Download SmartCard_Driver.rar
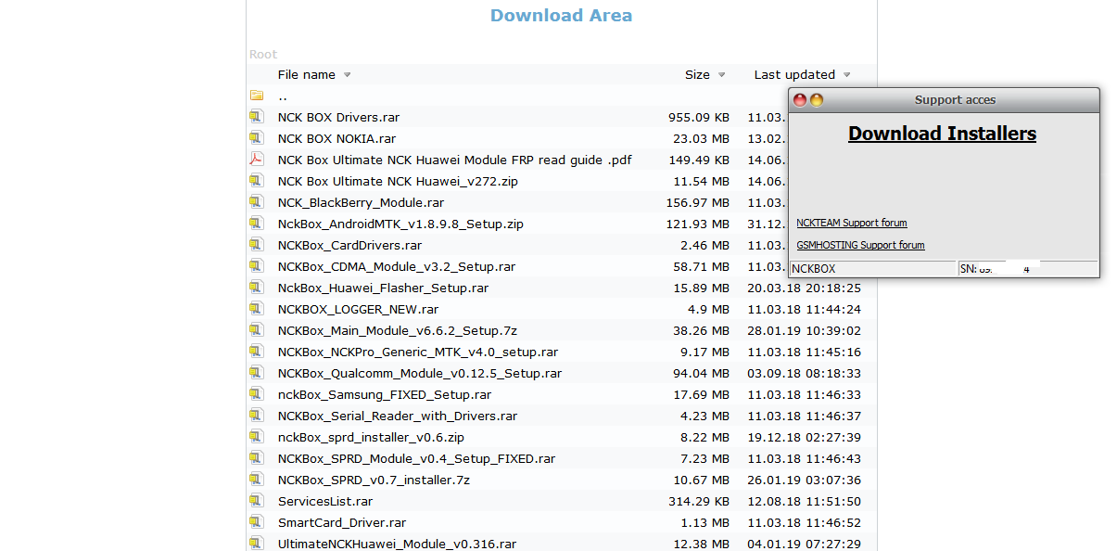 coord(342,523)
